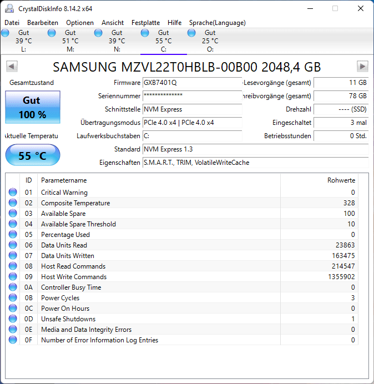Click status icon for Available Spare Threshold

[x=13, y=224]
